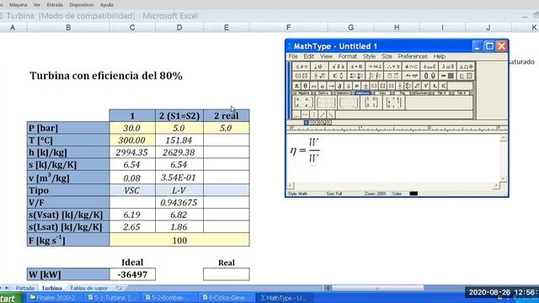This screenshot has height=303, width=539.
Task: Select column header F in Excel
Action: [x=288, y=28]
